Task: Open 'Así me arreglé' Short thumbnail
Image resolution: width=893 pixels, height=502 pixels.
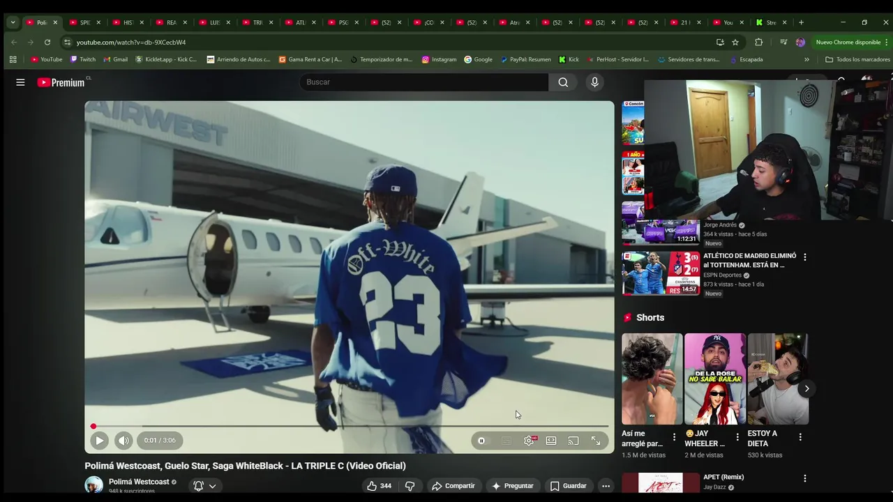Action: [652, 379]
